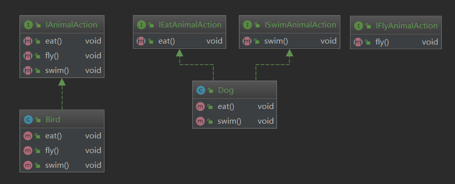Click the arrowhead pointing to ISwimAnimalAction

tap(289, 53)
